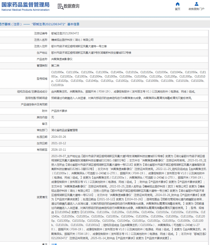
Task: Click the 注册证编号 label cell
Action: click(41, 33)
